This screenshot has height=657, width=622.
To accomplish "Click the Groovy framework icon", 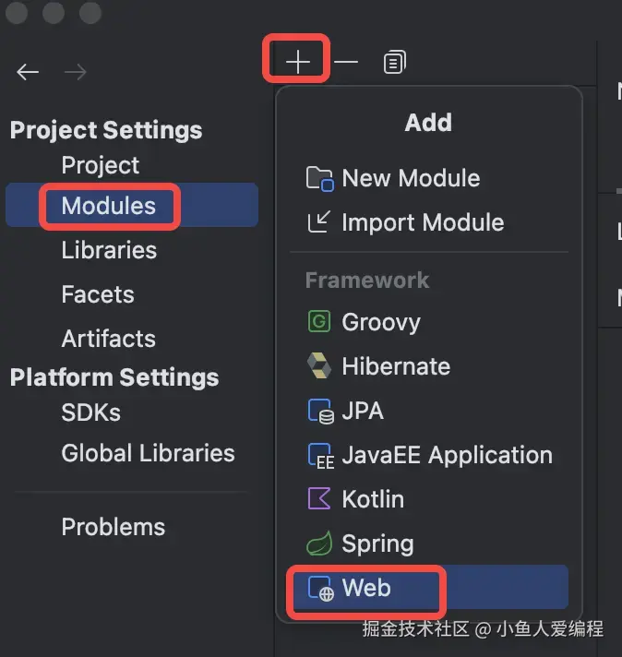I will [318, 322].
